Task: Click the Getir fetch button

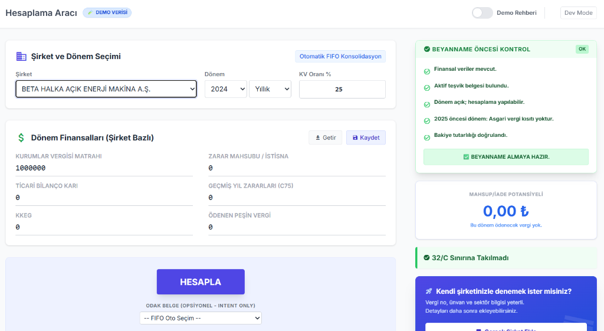Action: pos(325,137)
